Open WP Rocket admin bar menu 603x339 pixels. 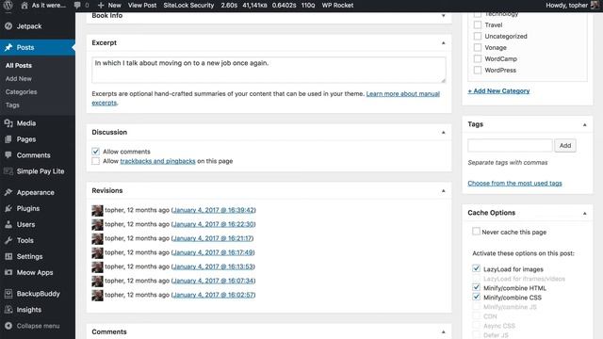click(x=337, y=6)
